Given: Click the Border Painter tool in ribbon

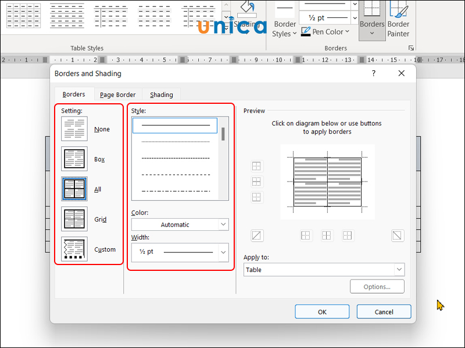Looking at the screenshot, I should click(398, 20).
